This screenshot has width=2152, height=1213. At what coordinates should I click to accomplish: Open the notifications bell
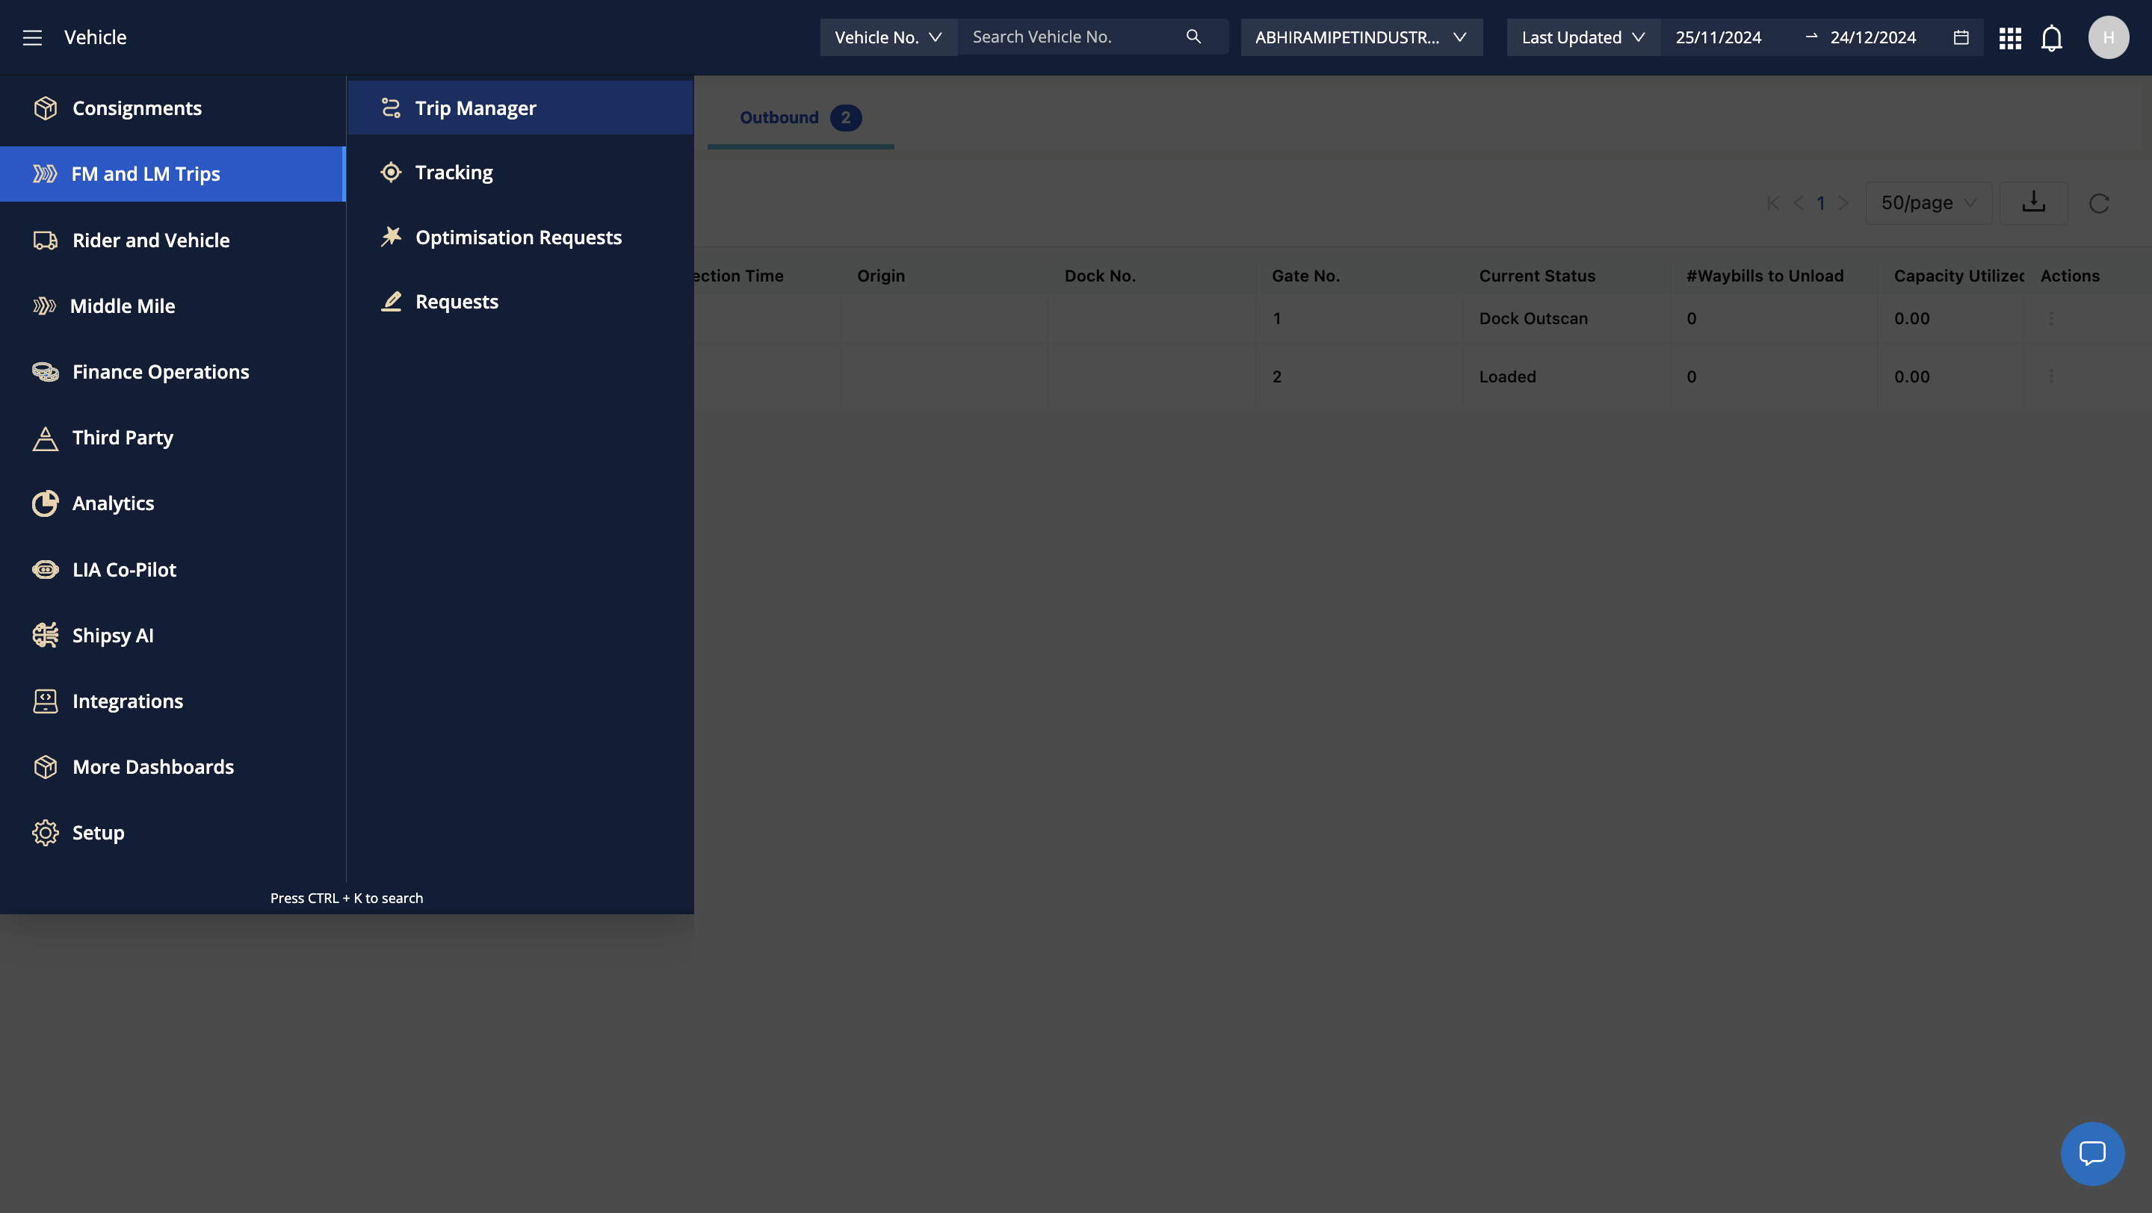[x=2052, y=37]
